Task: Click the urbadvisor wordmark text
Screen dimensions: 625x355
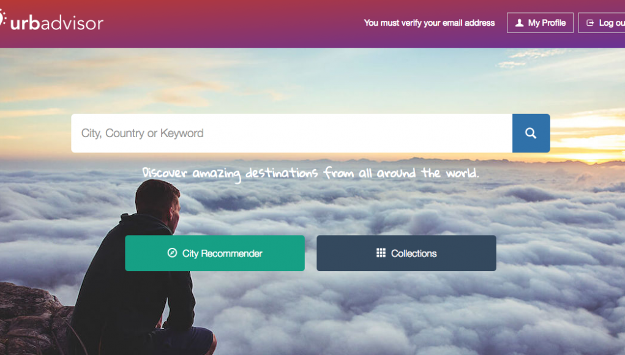Action: [56, 23]
